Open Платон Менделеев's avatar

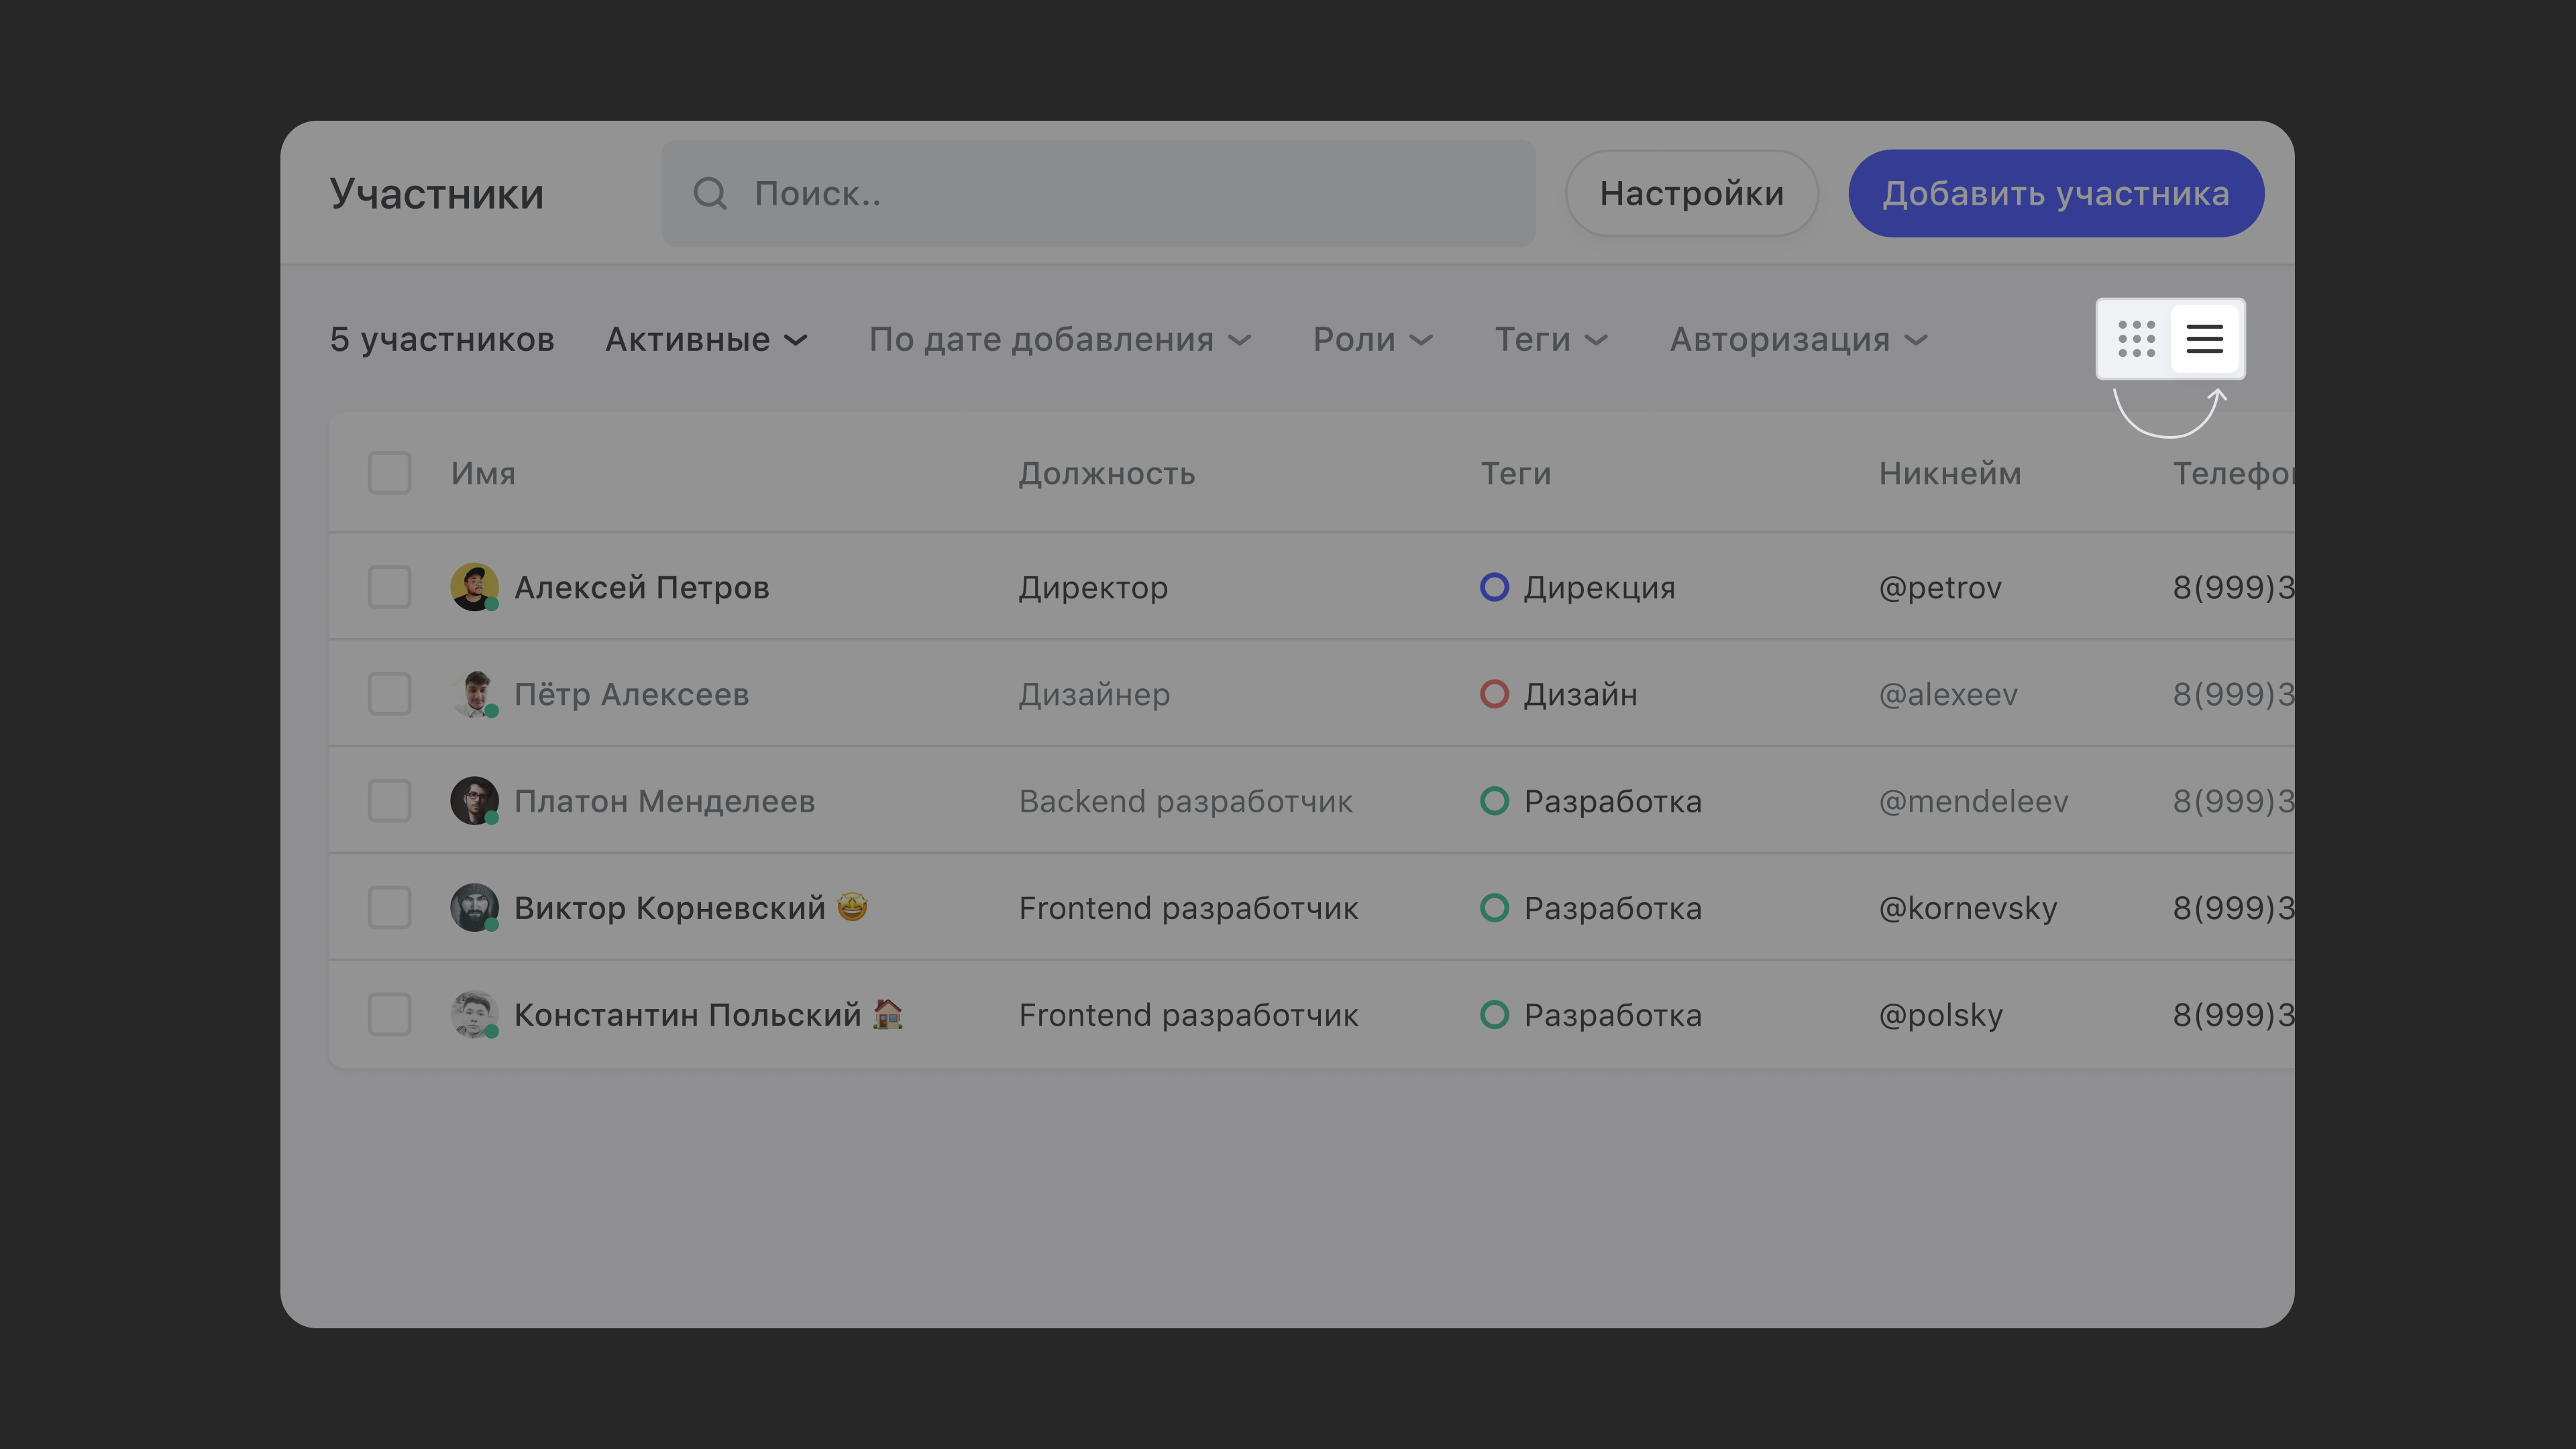tap(474, 801)
